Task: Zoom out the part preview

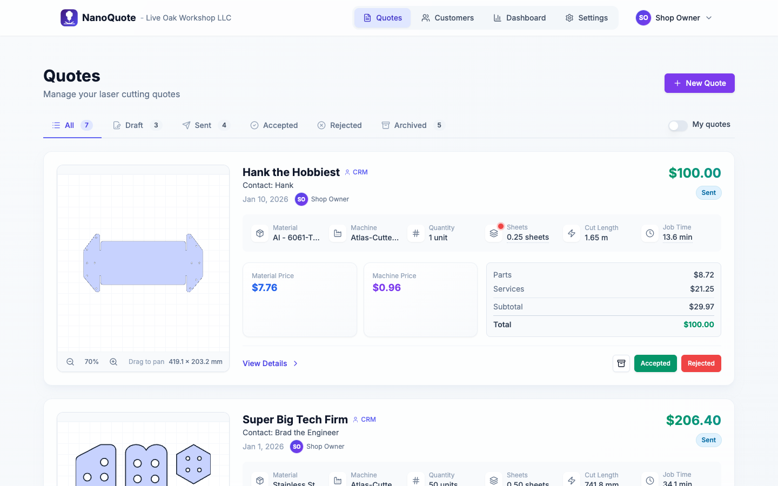Action: coord(70,362)
